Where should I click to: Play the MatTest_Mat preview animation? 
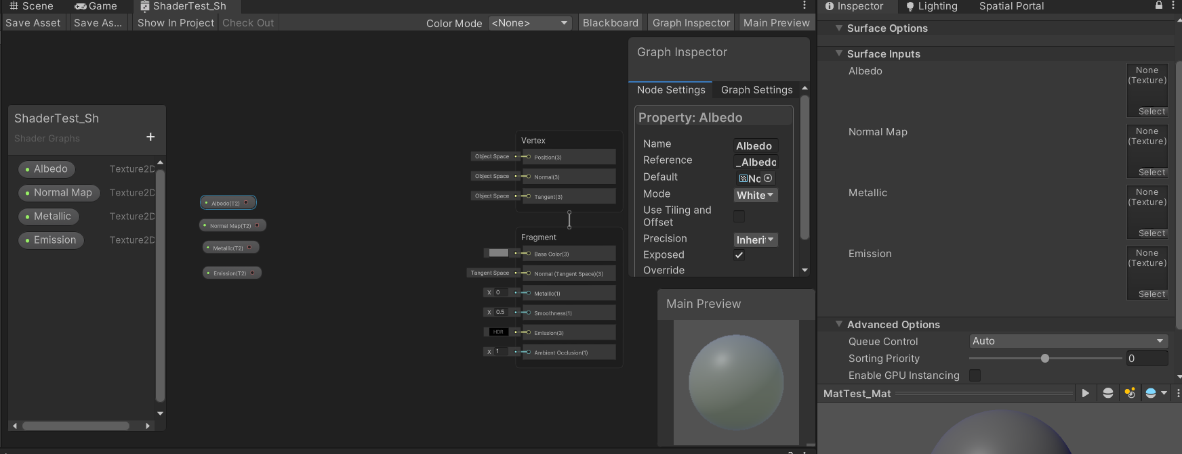pos(1085,393)
